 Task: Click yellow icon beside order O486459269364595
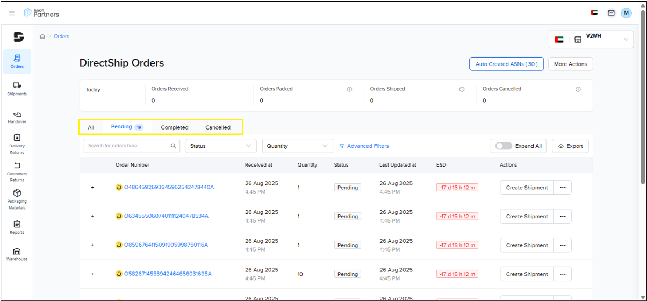tap(119, 187)
